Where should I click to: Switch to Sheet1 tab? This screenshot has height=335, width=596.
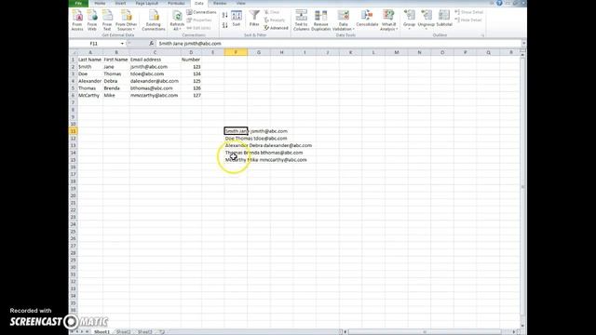coord(102,332)
